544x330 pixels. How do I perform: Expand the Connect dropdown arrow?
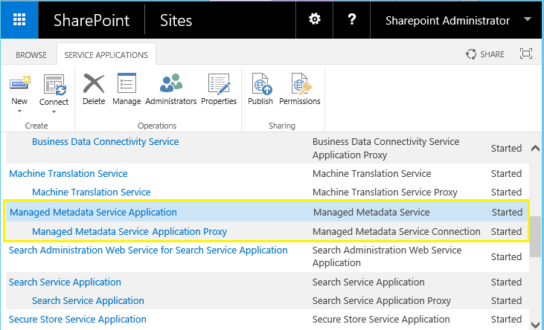[54, 111]
